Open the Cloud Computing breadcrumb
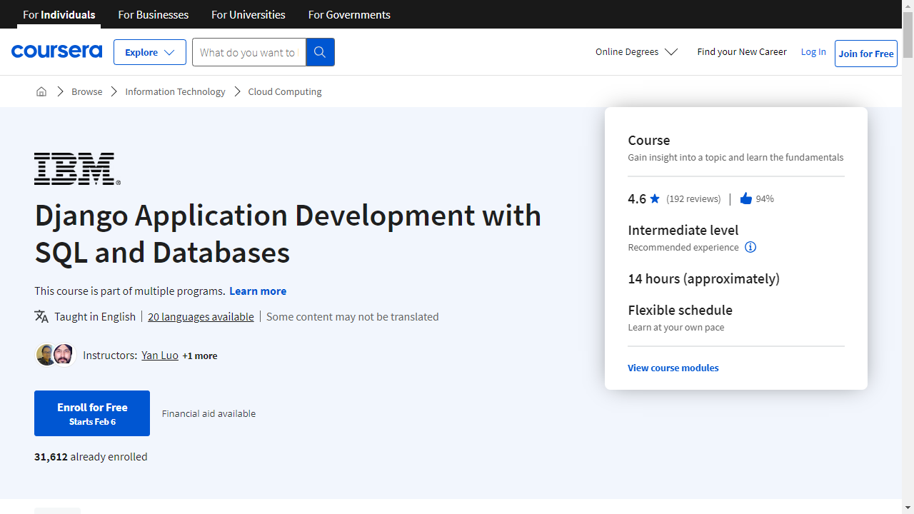 pyautogui.click(x=285, y=91)
